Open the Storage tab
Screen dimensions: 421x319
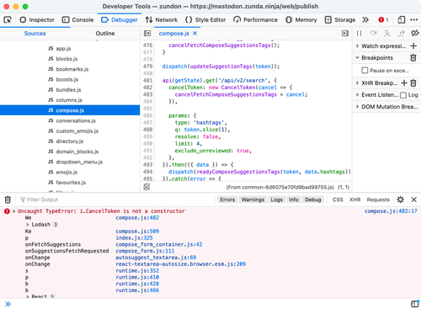pyautogui.click(x=340, y=20)
